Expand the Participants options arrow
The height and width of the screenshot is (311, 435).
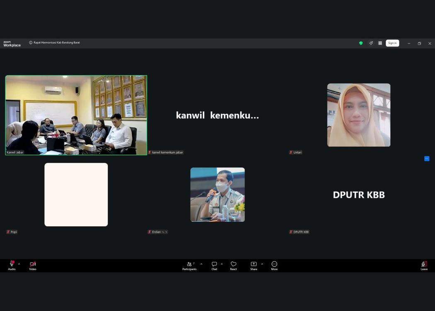coord(201,264)
